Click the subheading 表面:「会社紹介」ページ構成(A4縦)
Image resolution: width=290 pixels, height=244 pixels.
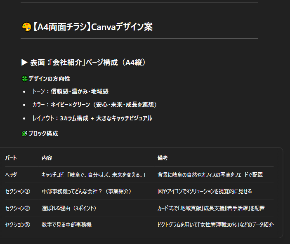(88, 62)
